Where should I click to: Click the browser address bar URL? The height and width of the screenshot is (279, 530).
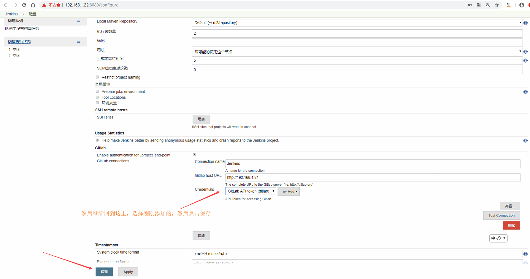click(92, 5)
